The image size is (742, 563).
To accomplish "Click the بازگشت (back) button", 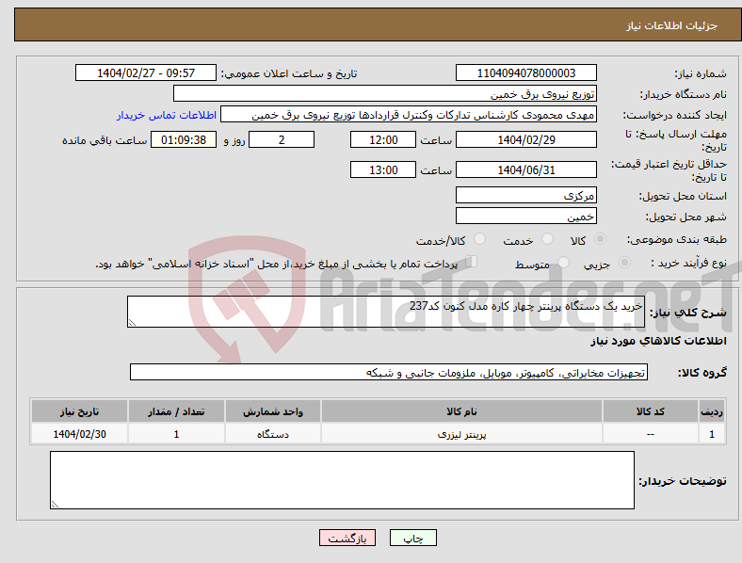I will pyautogui.click(x=347, y=538).
